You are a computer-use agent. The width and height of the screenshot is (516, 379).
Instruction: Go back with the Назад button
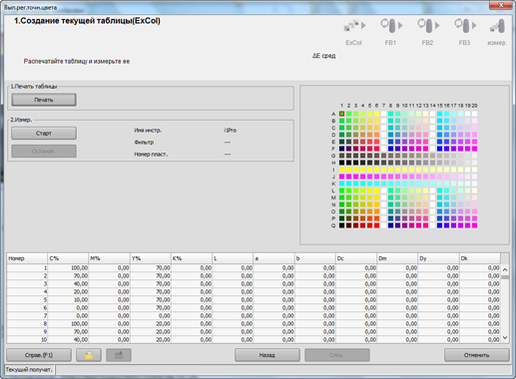[267, 355]
